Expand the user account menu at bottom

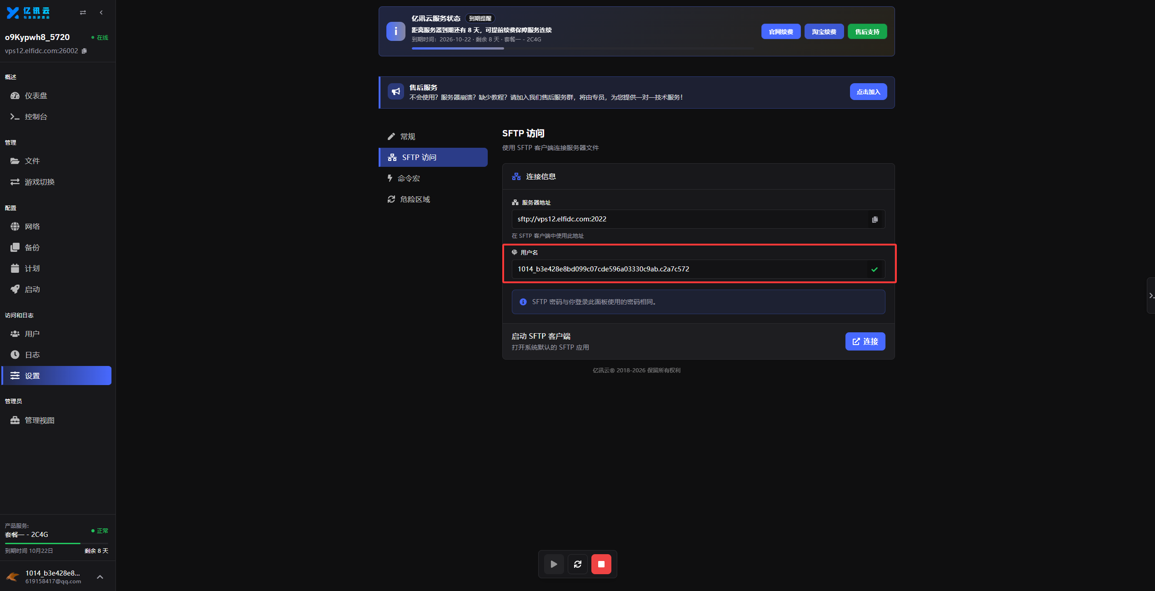100,577
